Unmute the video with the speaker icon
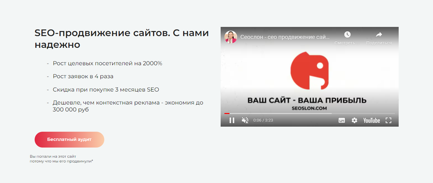The image size is (433, 183). [x=245, y=120]
